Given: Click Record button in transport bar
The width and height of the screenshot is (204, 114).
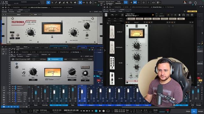Looking at the screenshot, I should click(104, 111).
